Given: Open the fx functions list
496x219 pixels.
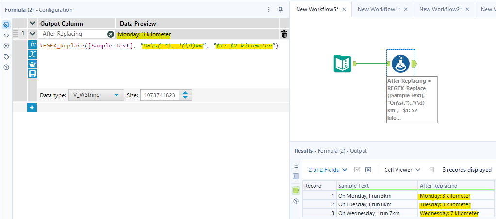Looking at the screenshot, I should (32, 44).
